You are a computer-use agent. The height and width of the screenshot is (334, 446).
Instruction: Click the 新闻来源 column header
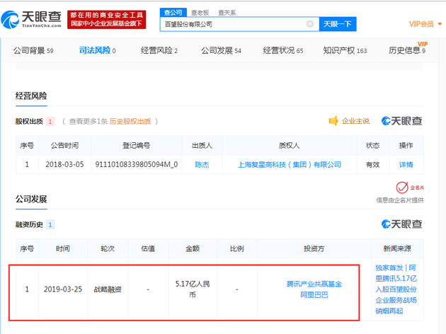[x=397, y=248]
